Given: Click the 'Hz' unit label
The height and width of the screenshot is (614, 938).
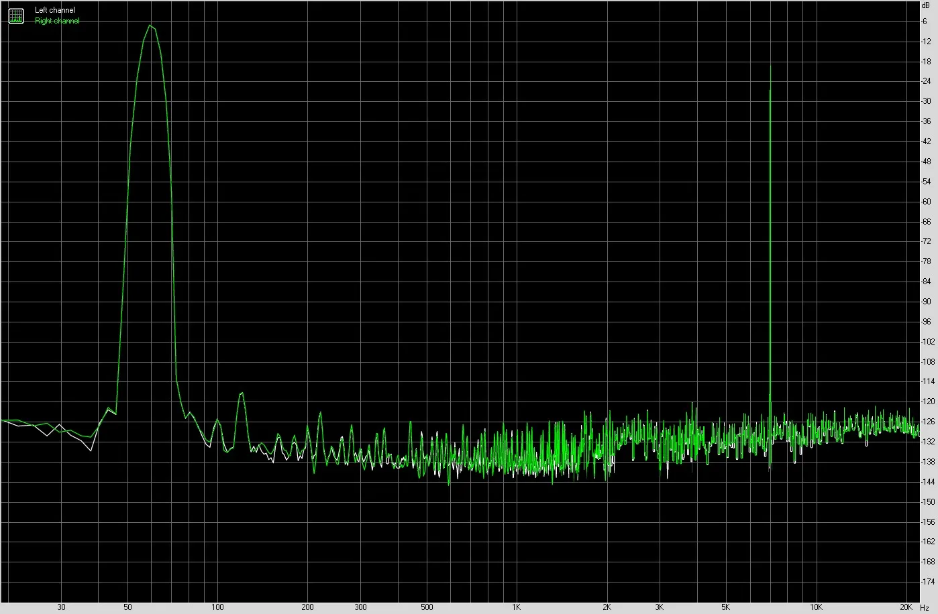Looking at the screenshot, I should (x=925, y=607).
